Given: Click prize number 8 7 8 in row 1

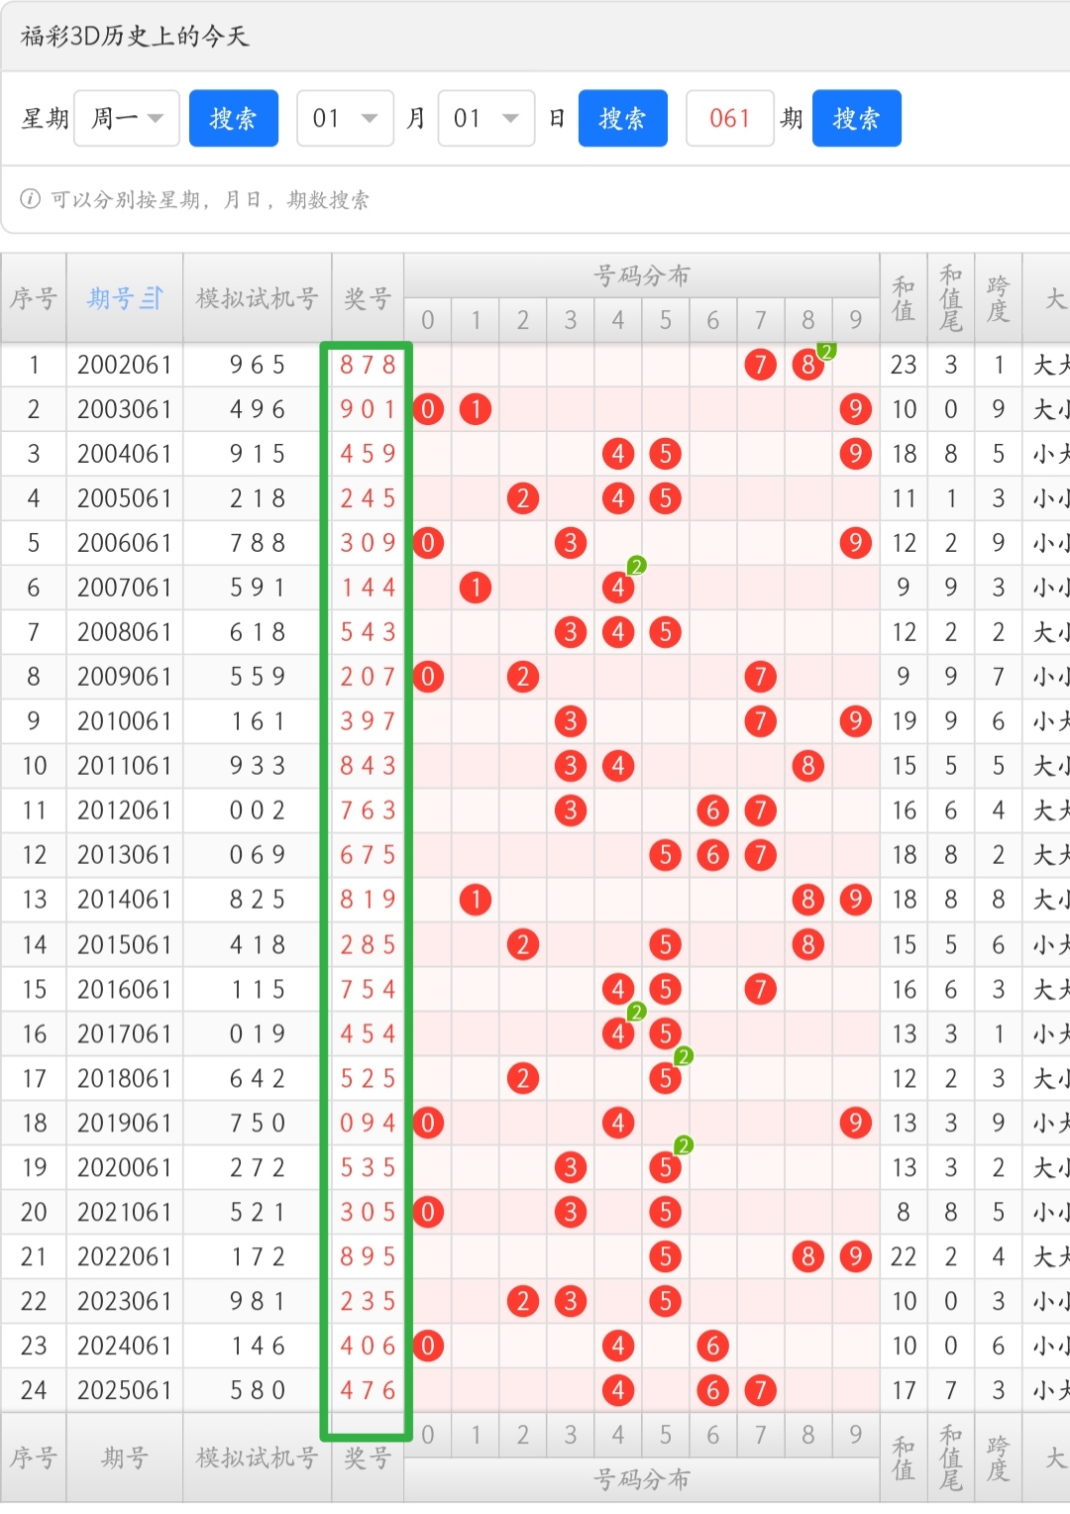Looking at the screenshot, I should pyautogui.click(x=368, y=365).
